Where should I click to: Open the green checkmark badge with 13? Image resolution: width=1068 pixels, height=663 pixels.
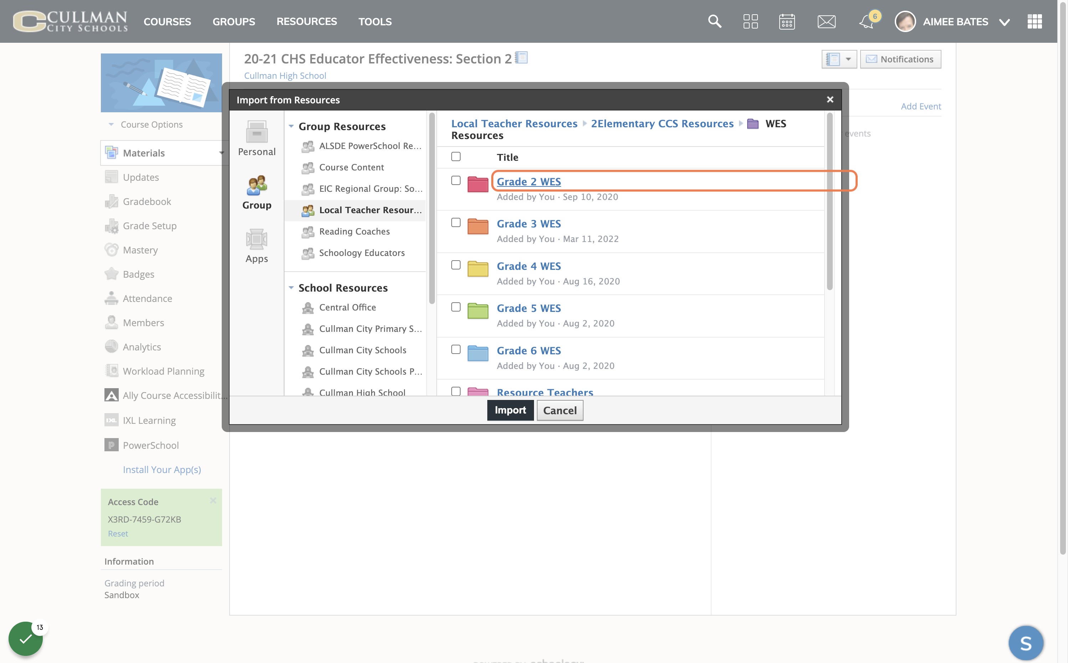pos(25,638)
